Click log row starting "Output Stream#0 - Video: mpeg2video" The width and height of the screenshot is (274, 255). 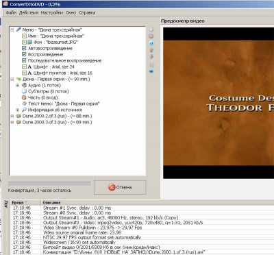click(142, 223)
